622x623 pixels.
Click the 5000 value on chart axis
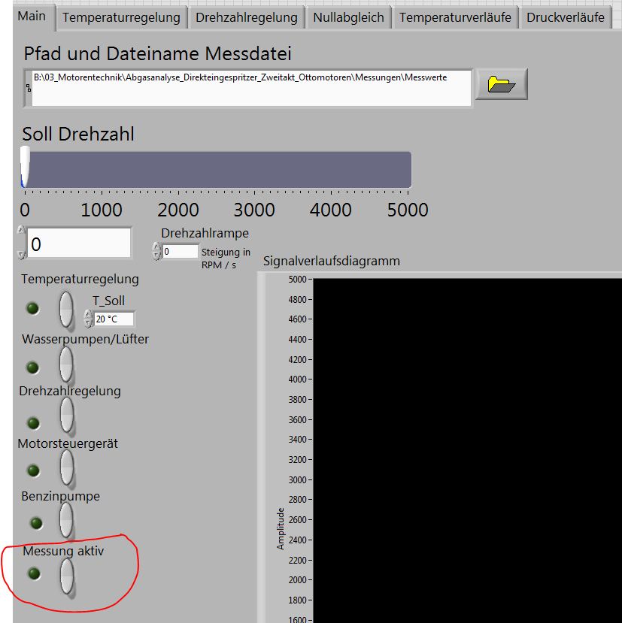point(298,280)
